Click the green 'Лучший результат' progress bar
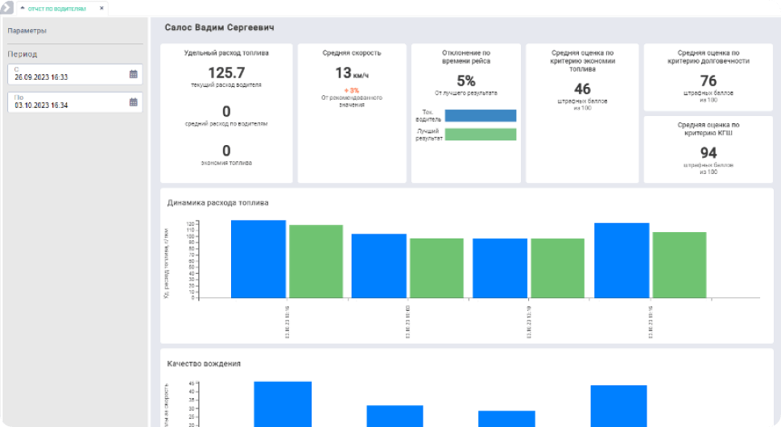 click(480, 135)
